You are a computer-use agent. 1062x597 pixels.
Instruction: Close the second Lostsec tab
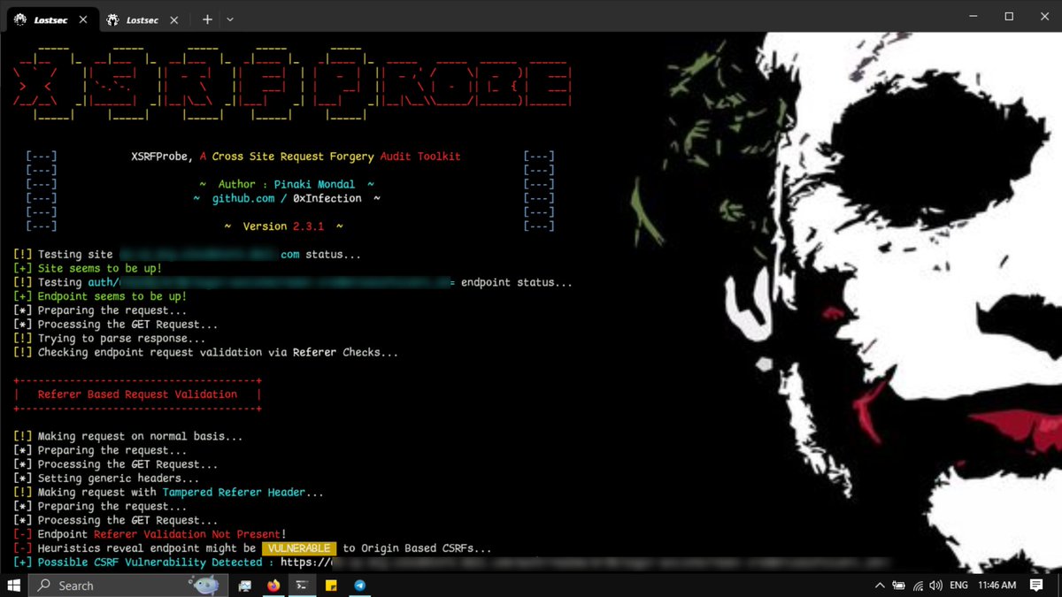tap(173, 19)
